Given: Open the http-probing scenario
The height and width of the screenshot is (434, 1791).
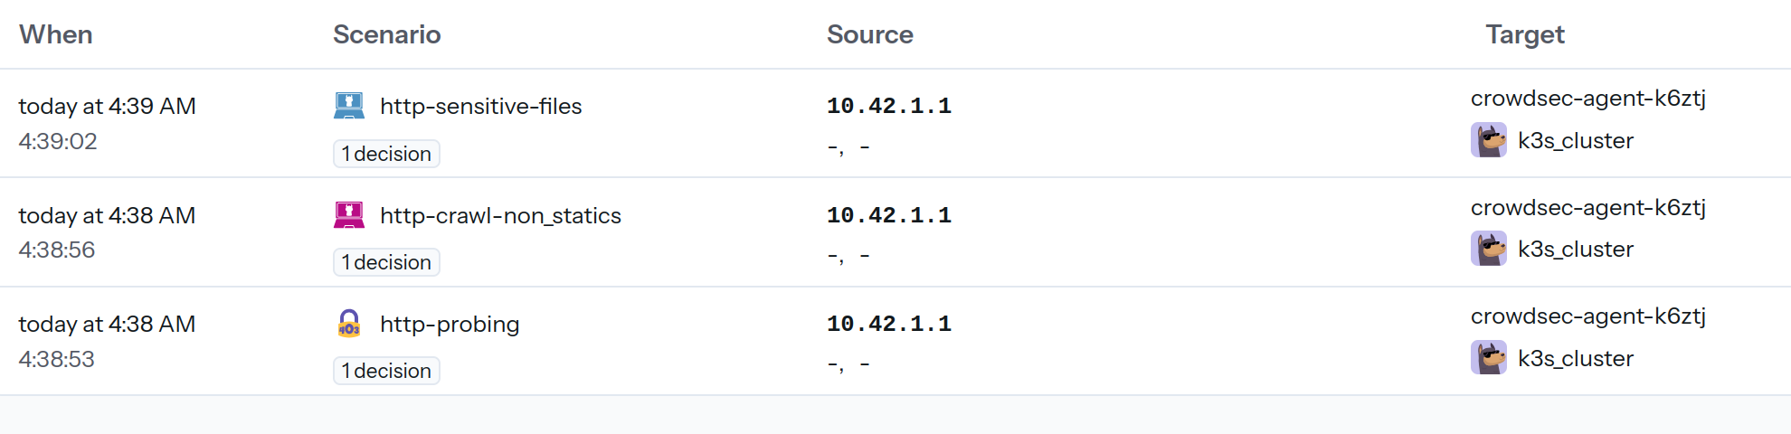Looking at the screenshot, I should click(450, 324).
